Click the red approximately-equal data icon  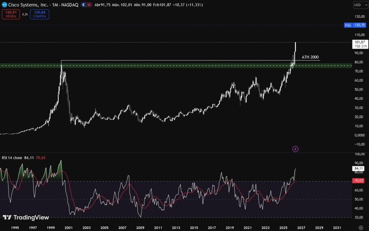(89, 5)
